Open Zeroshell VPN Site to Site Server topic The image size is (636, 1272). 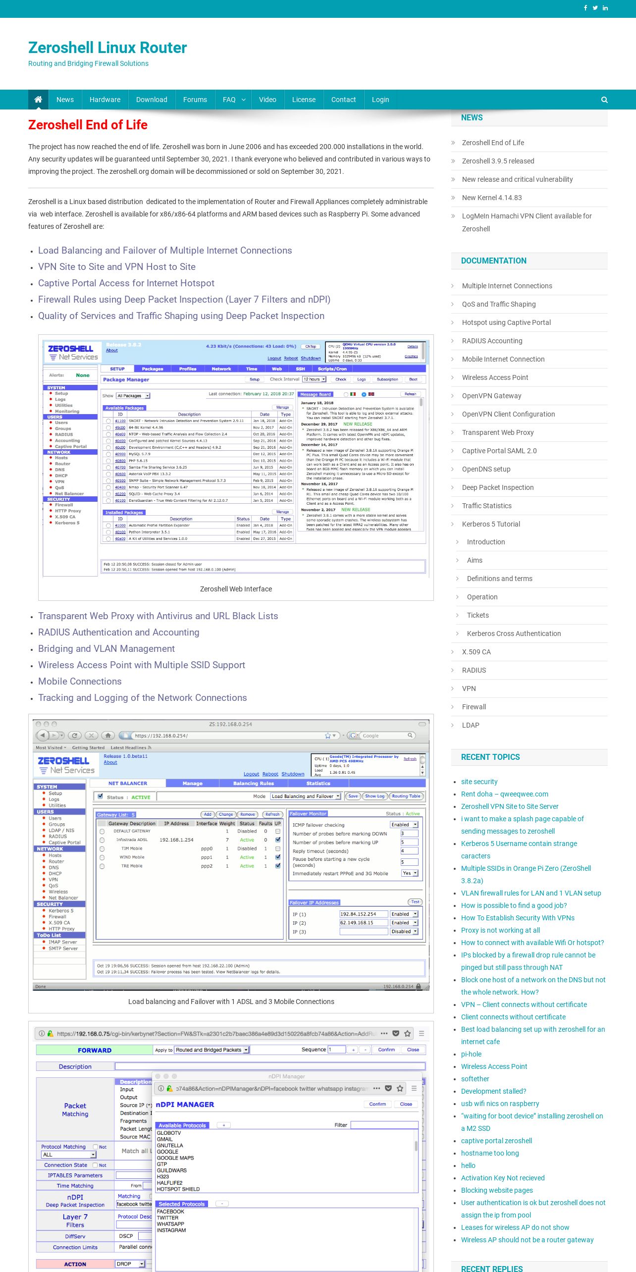point(510,806)
